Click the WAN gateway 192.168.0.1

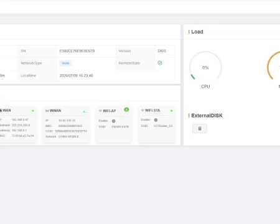pos(19,131)
